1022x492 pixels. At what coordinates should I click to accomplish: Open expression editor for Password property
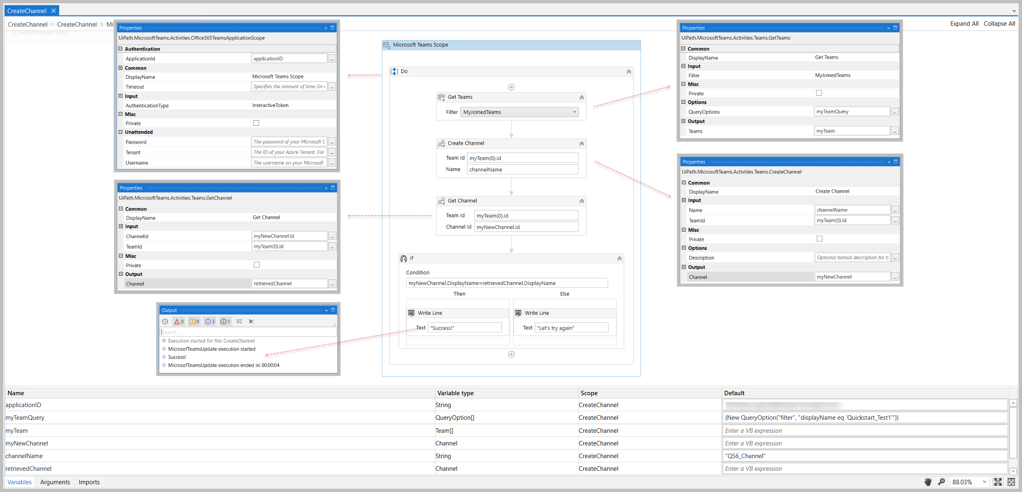(332, 142)
